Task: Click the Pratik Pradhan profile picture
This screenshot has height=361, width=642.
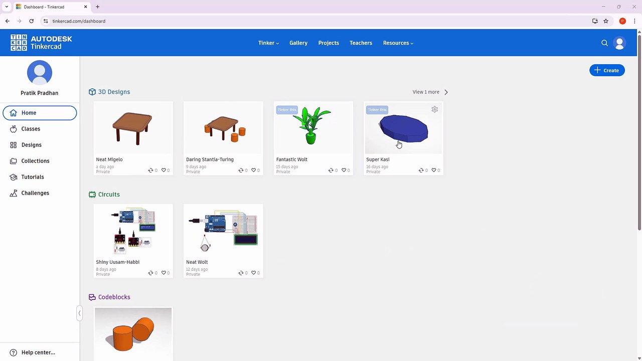Action: (x=40, y=73)
